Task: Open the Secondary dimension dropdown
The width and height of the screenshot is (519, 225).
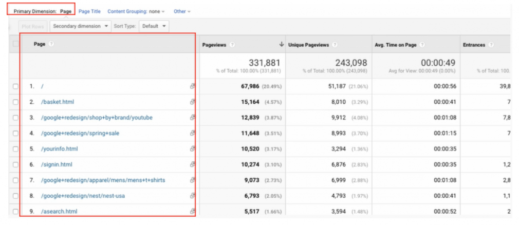Action: 81,26
